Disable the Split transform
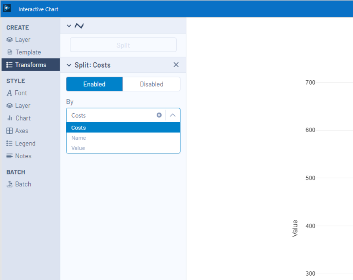353x280 pixels. pyautogui.click(x=151, y=84)
